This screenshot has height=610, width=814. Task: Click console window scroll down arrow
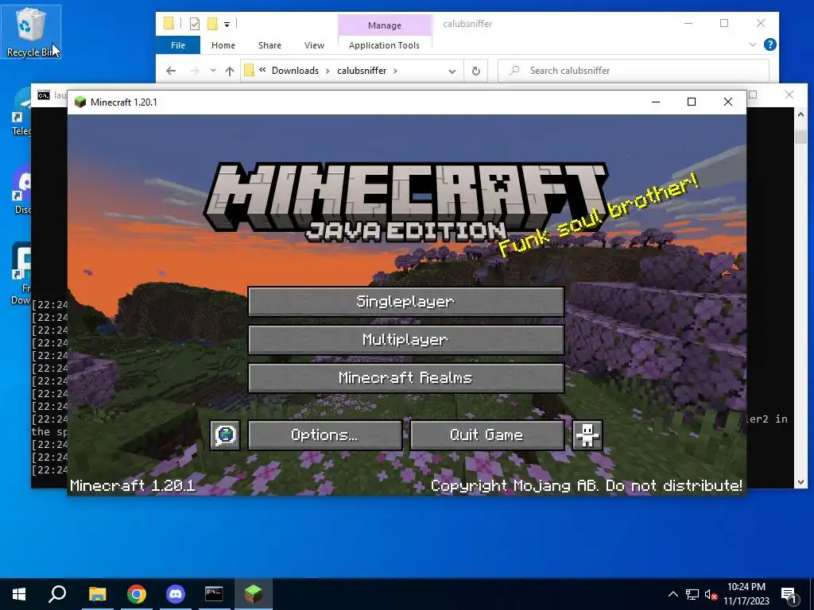click(x=800, y=482)
